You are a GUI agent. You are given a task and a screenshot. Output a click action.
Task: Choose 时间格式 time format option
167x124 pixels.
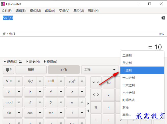point(142,100)
